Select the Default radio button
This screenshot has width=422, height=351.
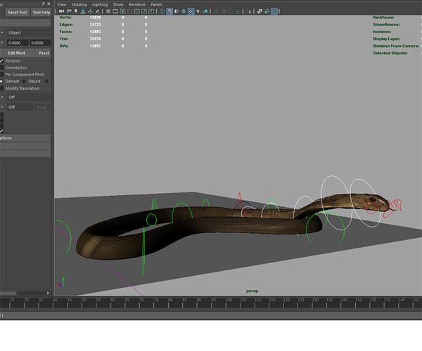1,81
